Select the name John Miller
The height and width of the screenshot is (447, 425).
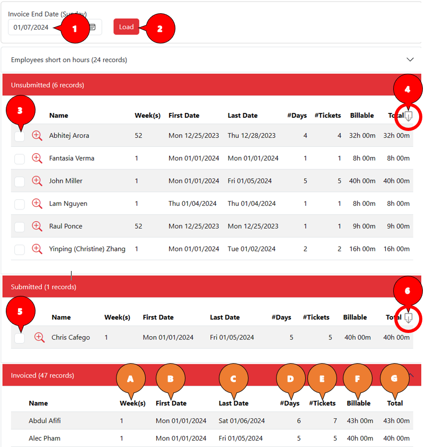(66, 181)
